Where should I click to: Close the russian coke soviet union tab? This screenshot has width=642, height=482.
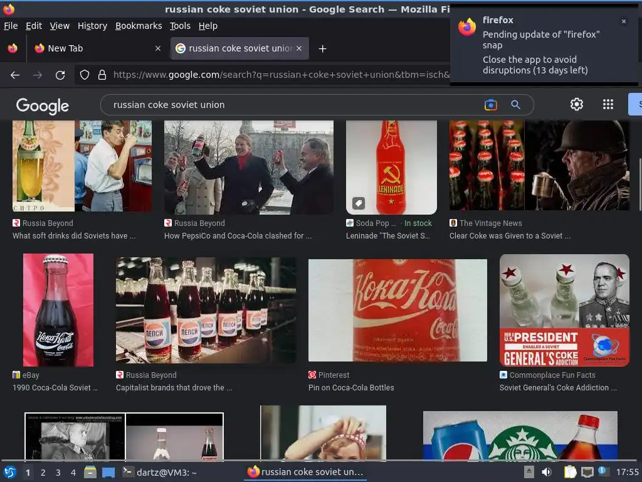[x=299, y=48]
